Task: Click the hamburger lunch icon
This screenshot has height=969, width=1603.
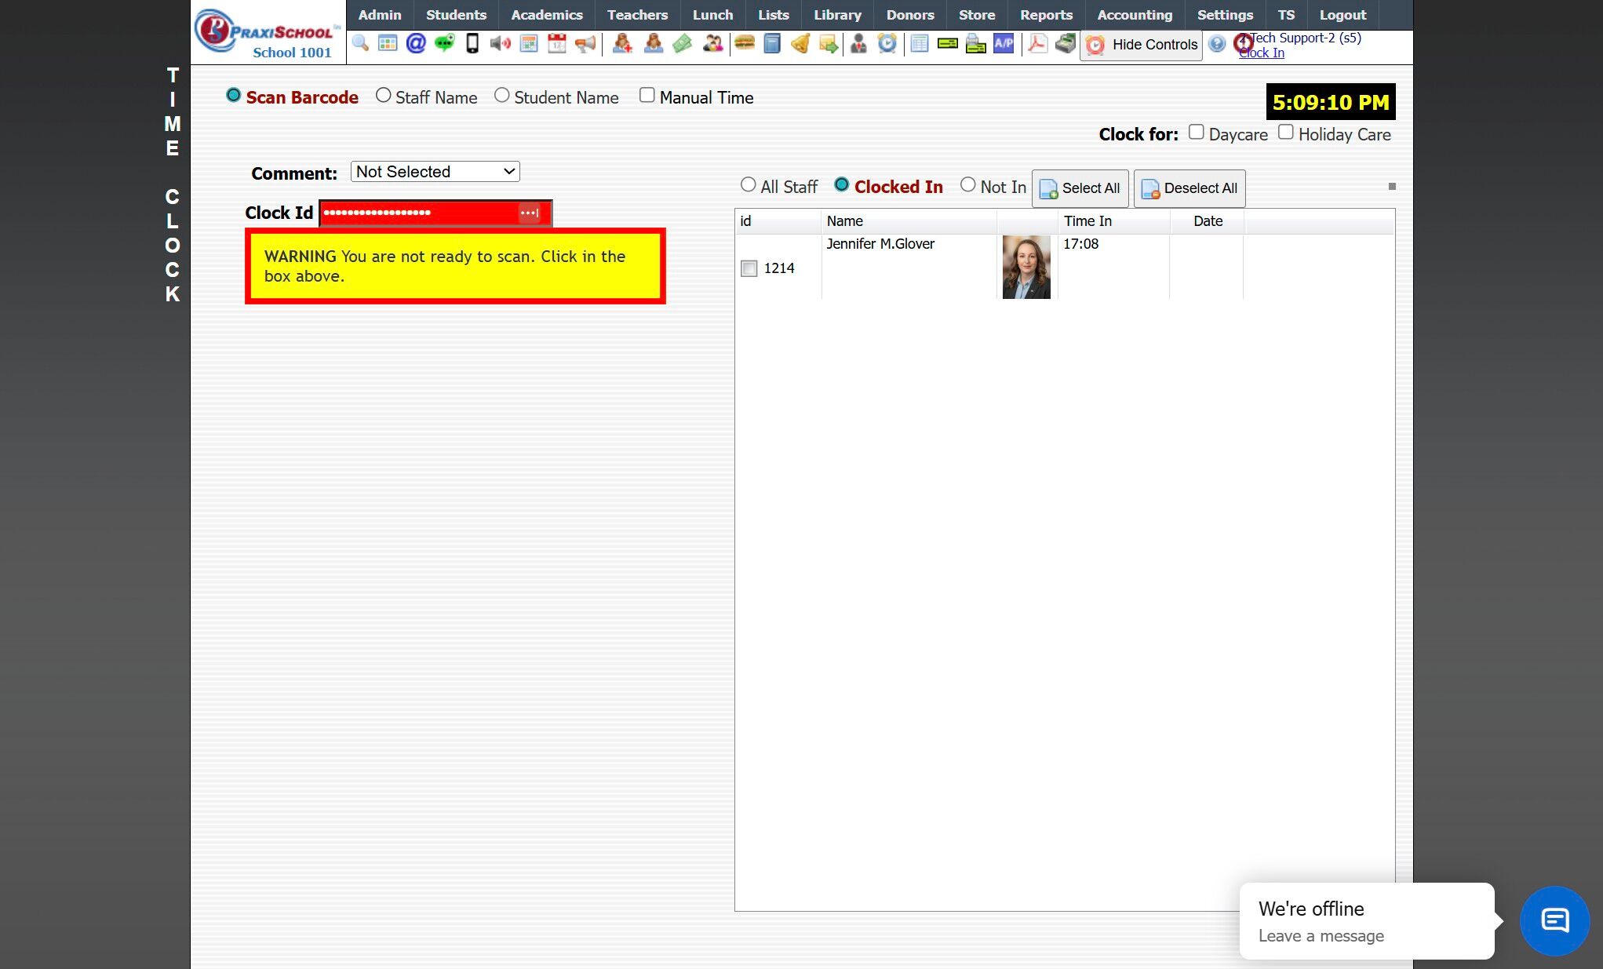Action: [x=744, y=43]
